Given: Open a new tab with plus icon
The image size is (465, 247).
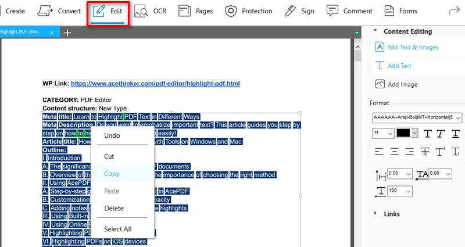Looking at the screenshot, I should 67,33.
